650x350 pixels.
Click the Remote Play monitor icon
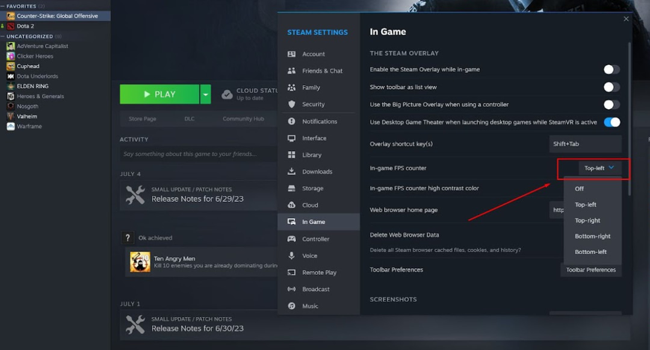pos(291,272)
